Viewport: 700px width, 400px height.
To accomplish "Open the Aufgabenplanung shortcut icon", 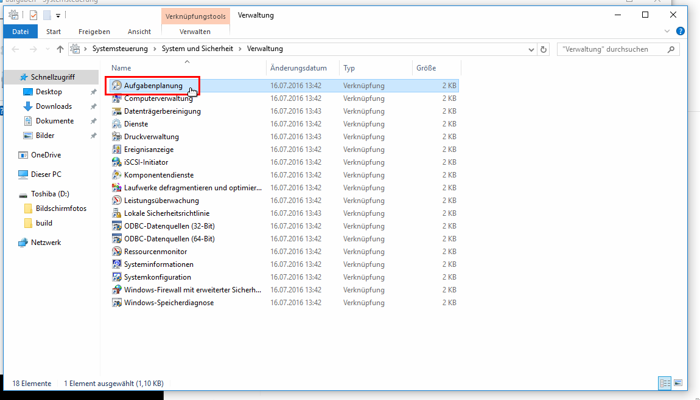I will coord(116,86).
